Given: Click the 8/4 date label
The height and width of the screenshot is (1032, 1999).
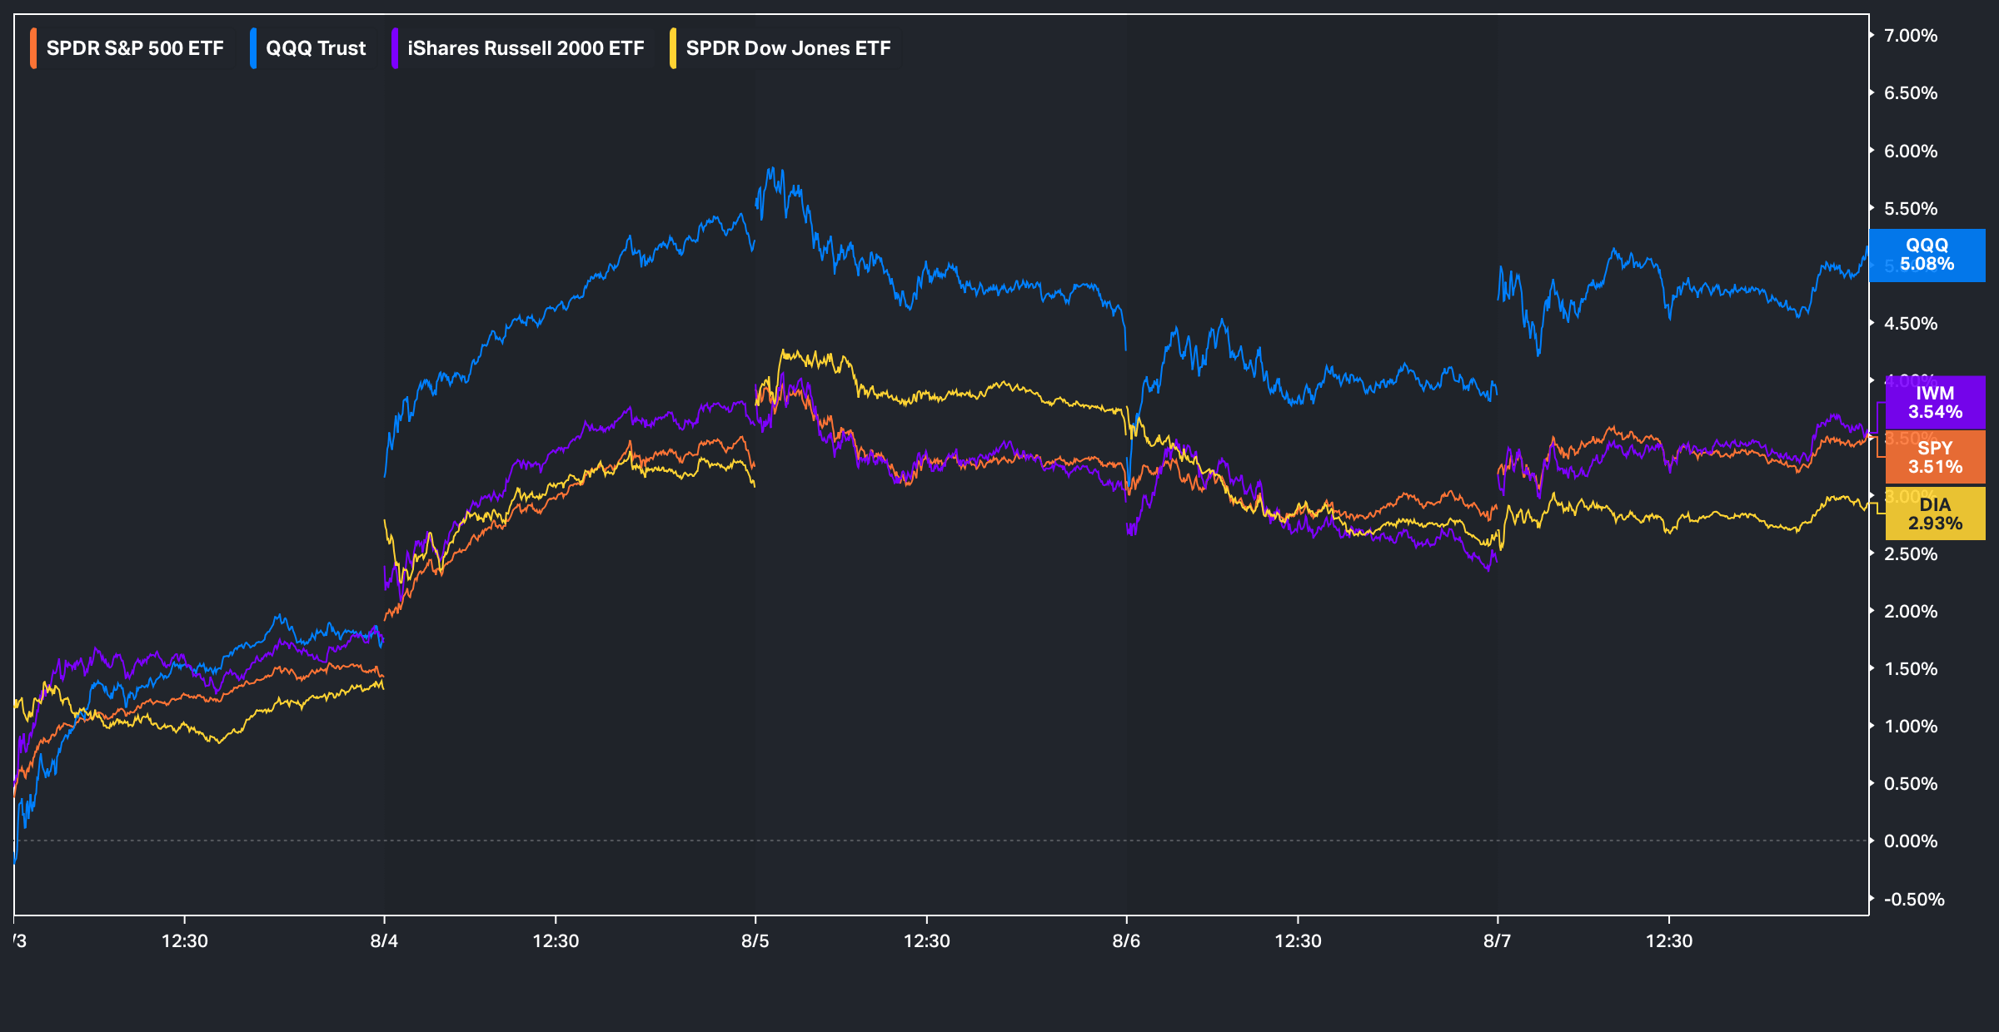Looking at the screenshot, I should 384,941.
